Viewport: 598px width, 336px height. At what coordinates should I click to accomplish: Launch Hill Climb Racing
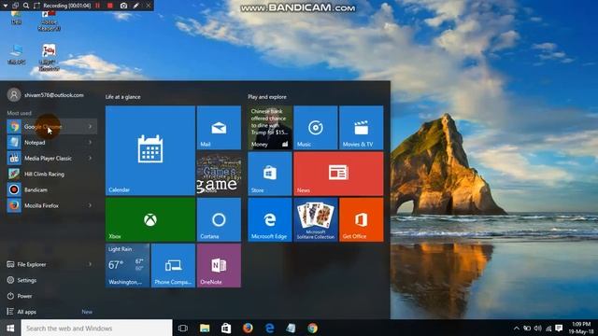click(x=51, y=175)
